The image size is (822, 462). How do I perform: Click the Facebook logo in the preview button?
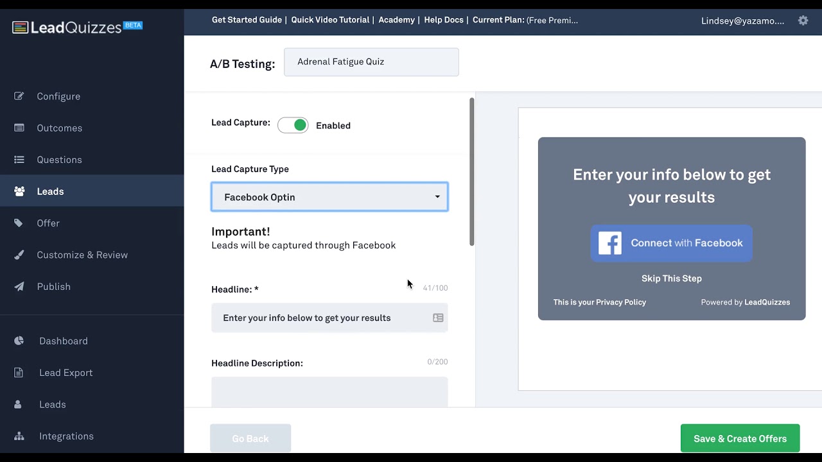click(610, 243)
